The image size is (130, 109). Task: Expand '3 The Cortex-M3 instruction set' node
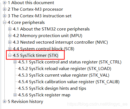click(x=4, y=16)
